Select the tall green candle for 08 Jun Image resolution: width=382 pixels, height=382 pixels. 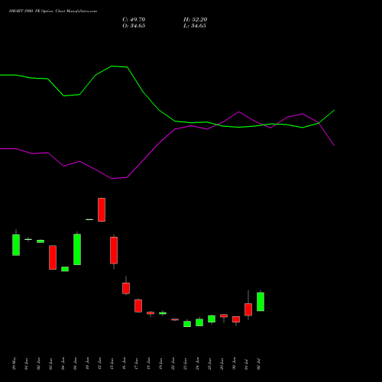[77, 249]
